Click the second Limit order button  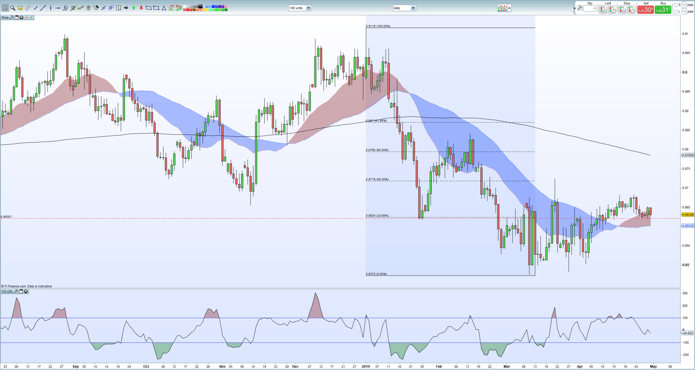(x=612, y=9)
